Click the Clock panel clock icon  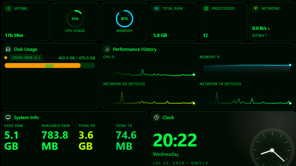157,117
